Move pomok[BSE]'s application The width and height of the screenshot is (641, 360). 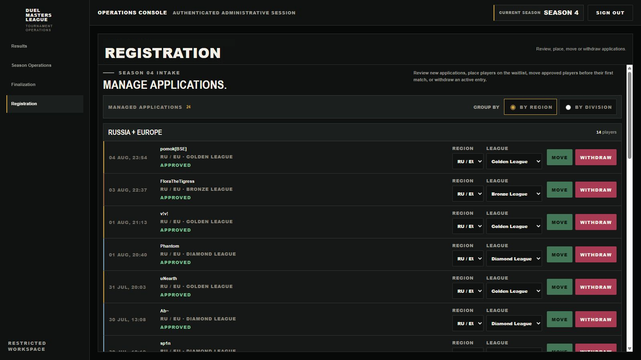tap(559, 157)
